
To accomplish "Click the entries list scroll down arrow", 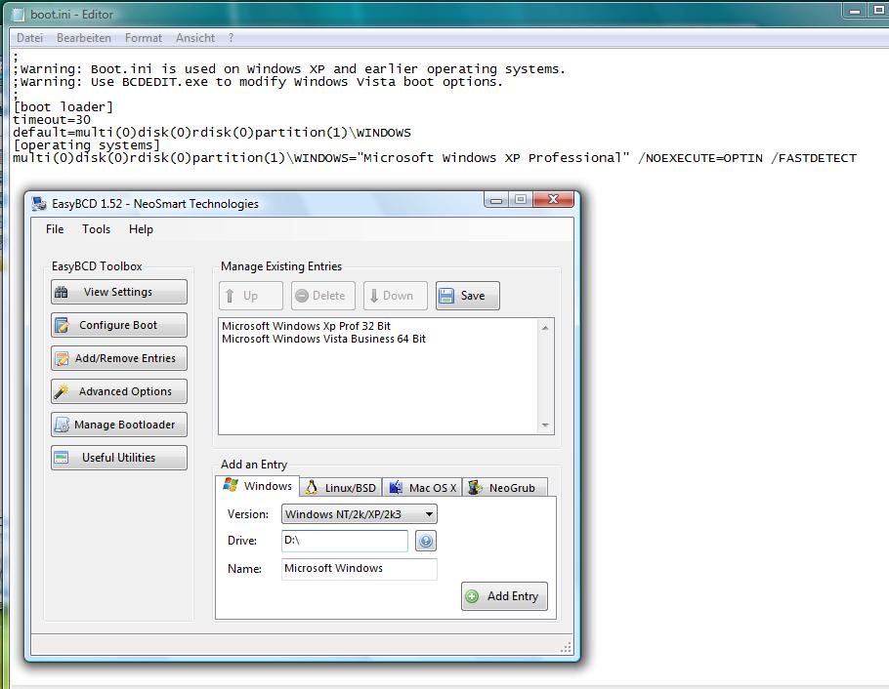I will pos(545,425).
